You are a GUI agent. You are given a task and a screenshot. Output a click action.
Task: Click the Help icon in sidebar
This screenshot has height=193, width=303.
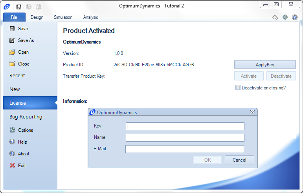tap(12, 142)
